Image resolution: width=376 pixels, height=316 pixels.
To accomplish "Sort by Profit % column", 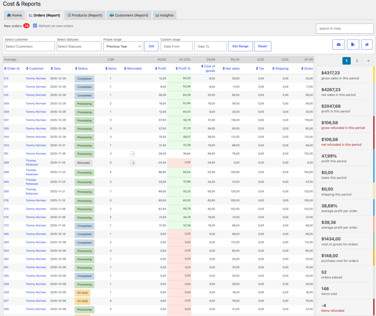I will (183, 68).
